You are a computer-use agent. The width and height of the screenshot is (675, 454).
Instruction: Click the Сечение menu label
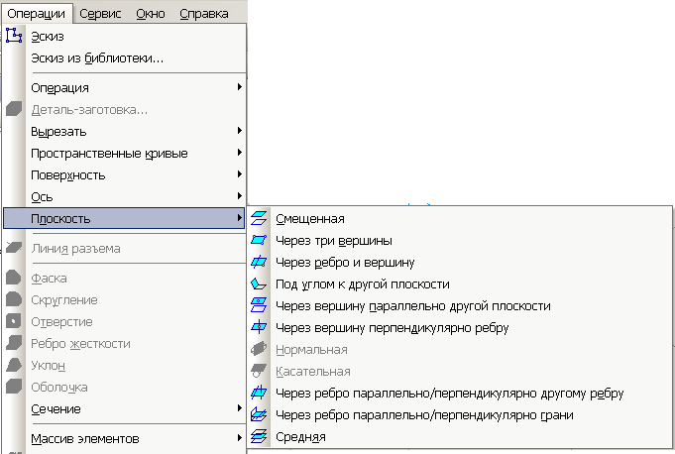[x=56, y=408]
